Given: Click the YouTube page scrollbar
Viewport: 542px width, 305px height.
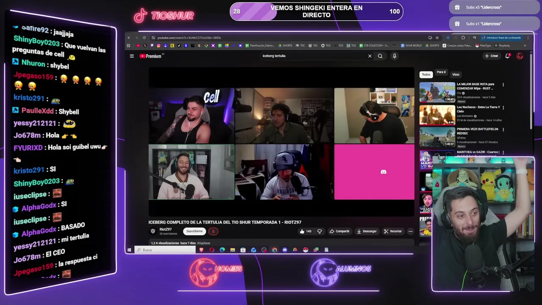Looking at the screenshot, I should tap(531, 91).
